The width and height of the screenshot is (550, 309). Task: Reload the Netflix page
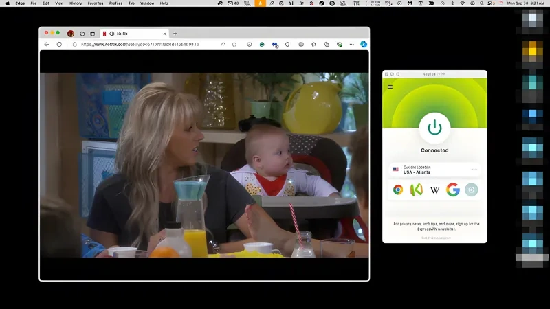pyautogui.click(x=59, y=45)
